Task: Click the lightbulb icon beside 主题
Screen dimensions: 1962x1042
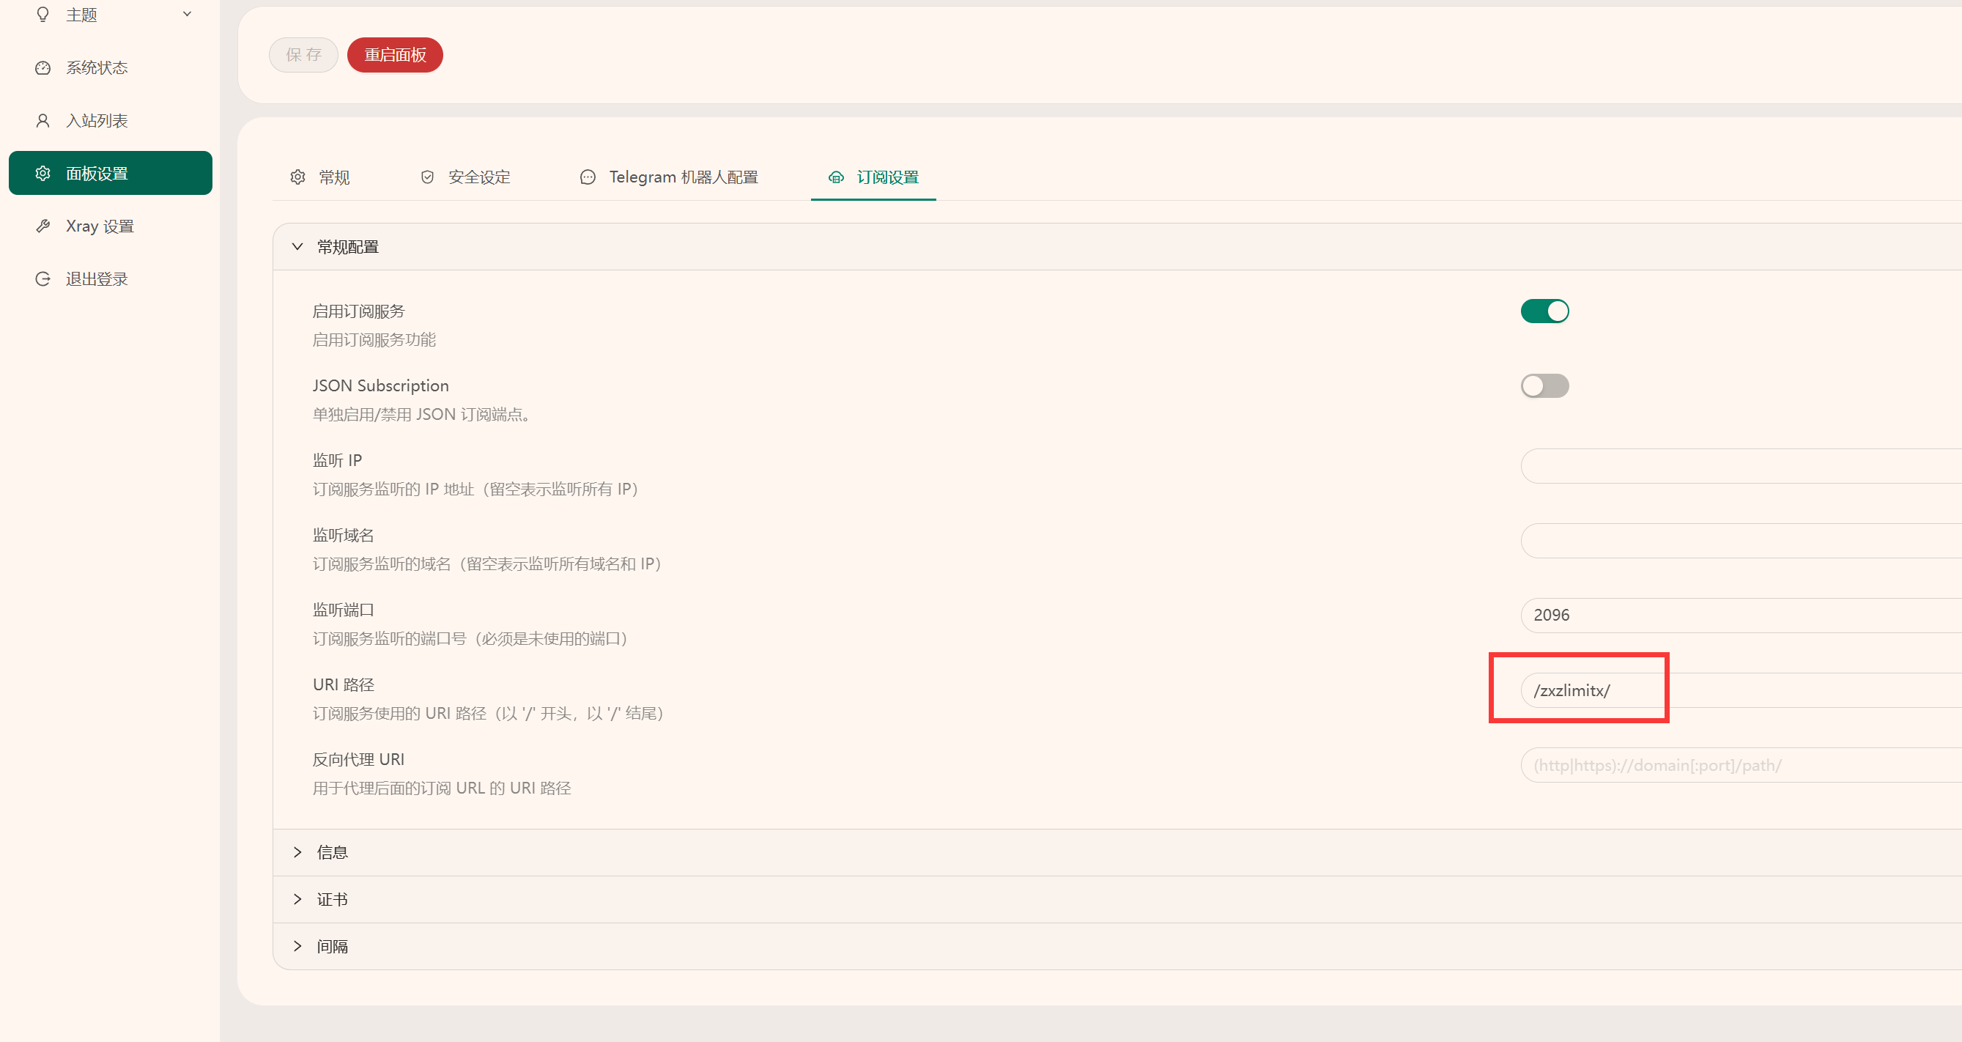Action: (x=42, y=15)
